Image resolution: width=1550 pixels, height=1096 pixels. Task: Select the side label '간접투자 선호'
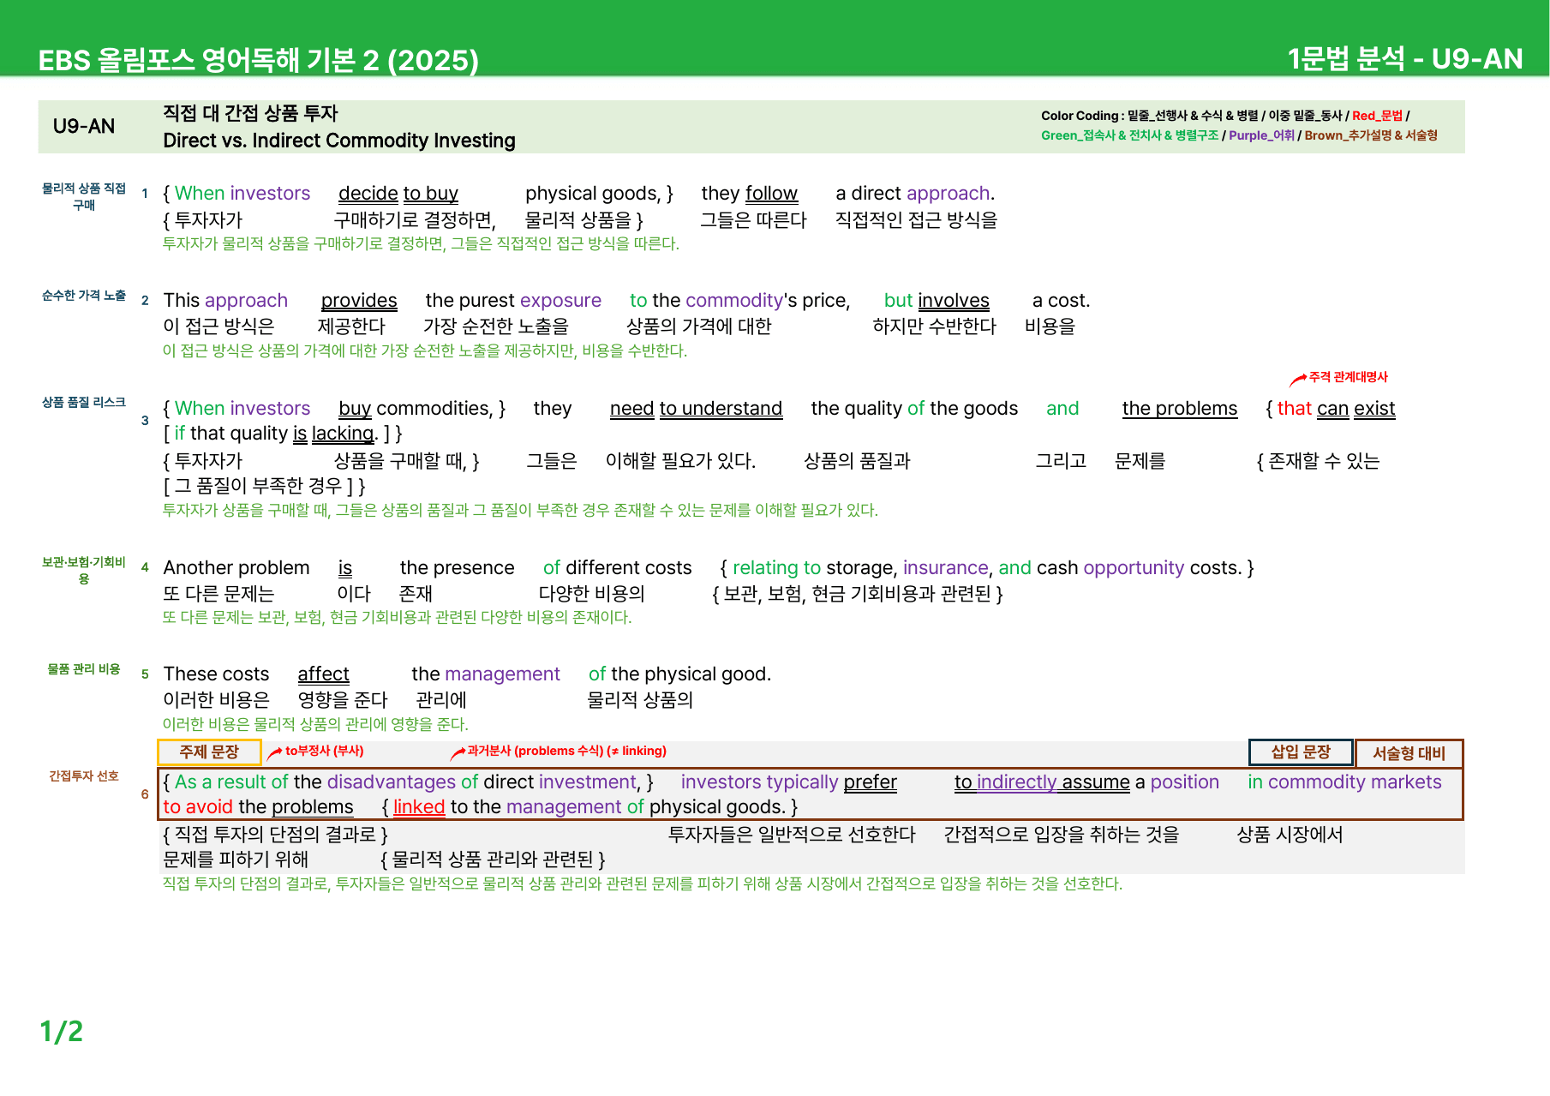click(x=84, y=776)
